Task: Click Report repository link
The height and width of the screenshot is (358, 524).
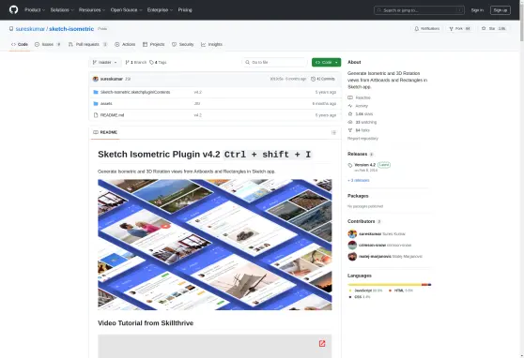Action: pos(362,139)
